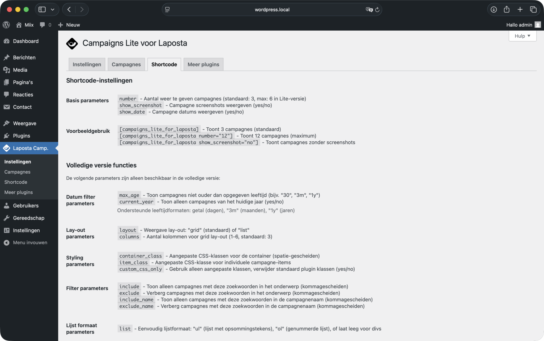The height and width of the screenshot is (341, 544).
Task: Open the sidebar toggle chevron dropdown
Action: [53, 10]
